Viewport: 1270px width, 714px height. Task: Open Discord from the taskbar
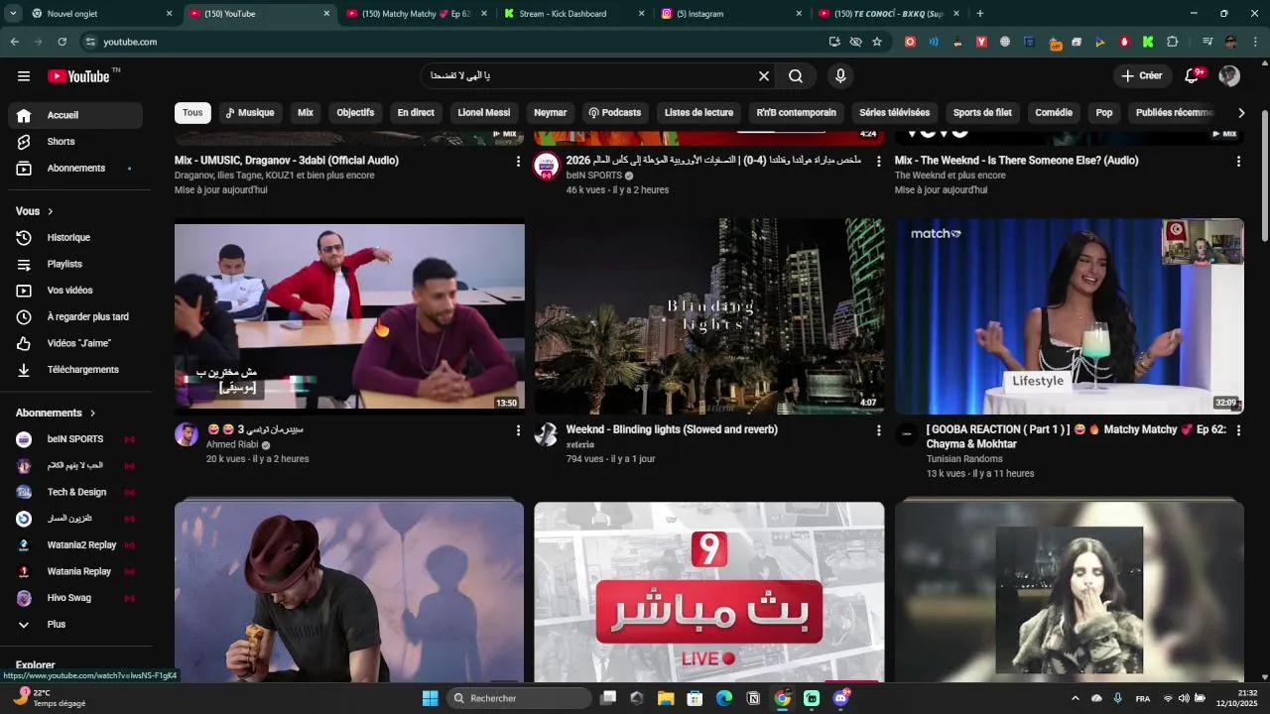(x=841, y=698)
